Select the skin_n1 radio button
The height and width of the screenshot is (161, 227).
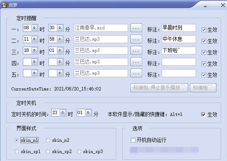pos(17,140)
